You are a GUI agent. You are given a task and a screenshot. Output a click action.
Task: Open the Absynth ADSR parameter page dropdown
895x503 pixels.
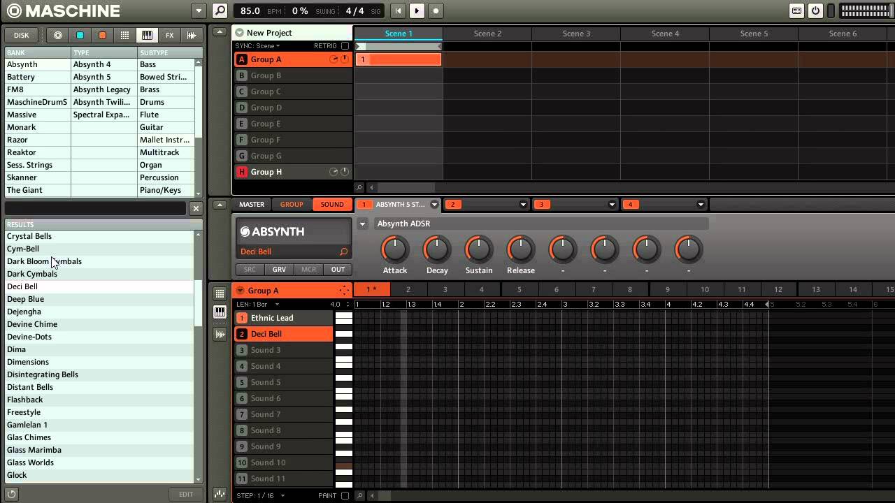coord(362,224)
